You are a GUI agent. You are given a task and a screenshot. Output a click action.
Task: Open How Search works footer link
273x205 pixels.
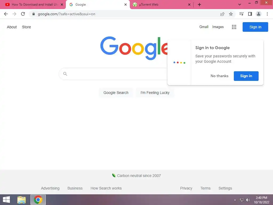click(106, 188)
